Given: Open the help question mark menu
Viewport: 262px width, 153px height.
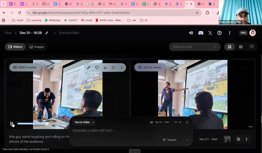Looking at the screenshot, I should (220, 33).
